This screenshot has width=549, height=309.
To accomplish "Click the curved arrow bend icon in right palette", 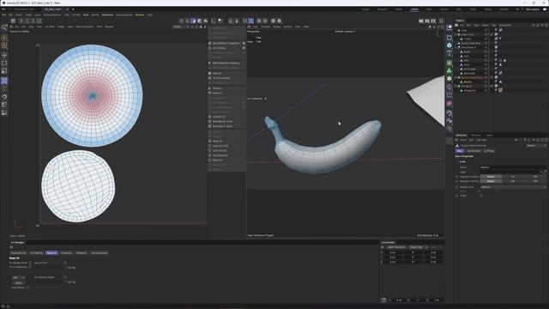I will click(449, 113).
